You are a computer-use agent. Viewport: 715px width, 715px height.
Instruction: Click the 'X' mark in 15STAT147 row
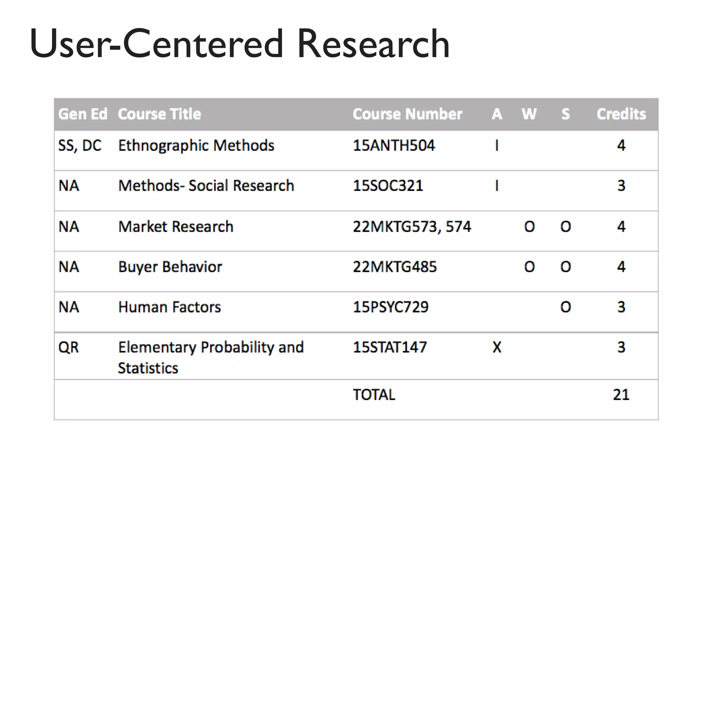click(497, 347)
